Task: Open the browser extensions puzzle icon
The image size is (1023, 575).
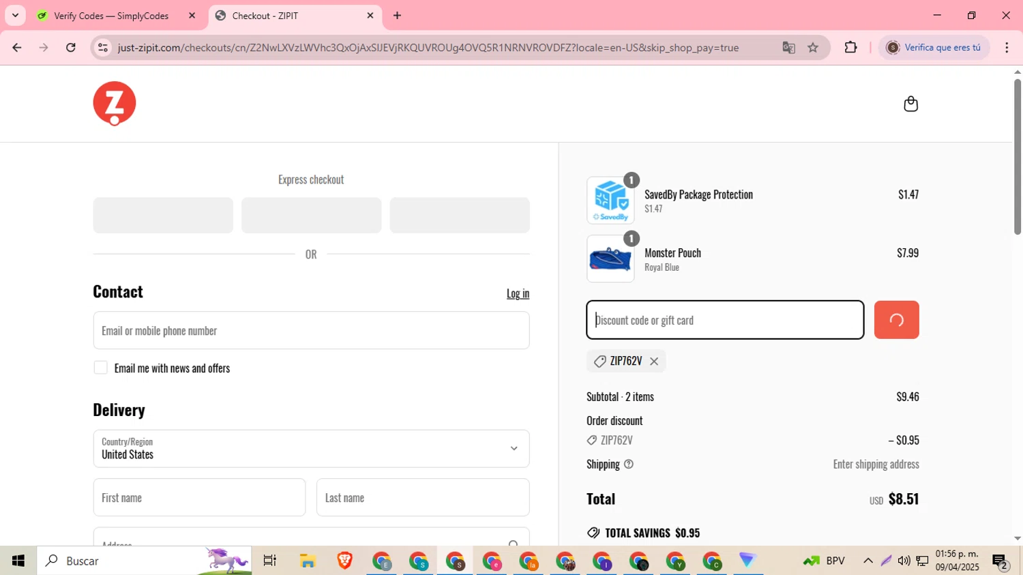Action: pos(850,48)
